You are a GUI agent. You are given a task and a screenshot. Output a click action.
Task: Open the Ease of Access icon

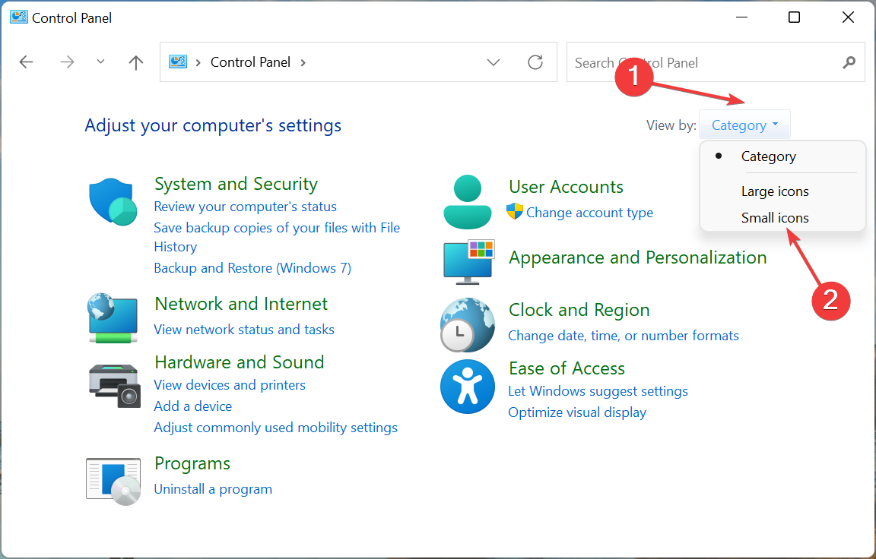[467, 387]
